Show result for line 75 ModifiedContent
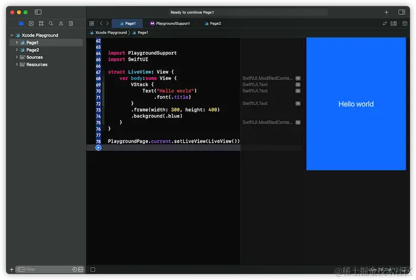Viewport: 416px width, 280px height. pos(298,122)
